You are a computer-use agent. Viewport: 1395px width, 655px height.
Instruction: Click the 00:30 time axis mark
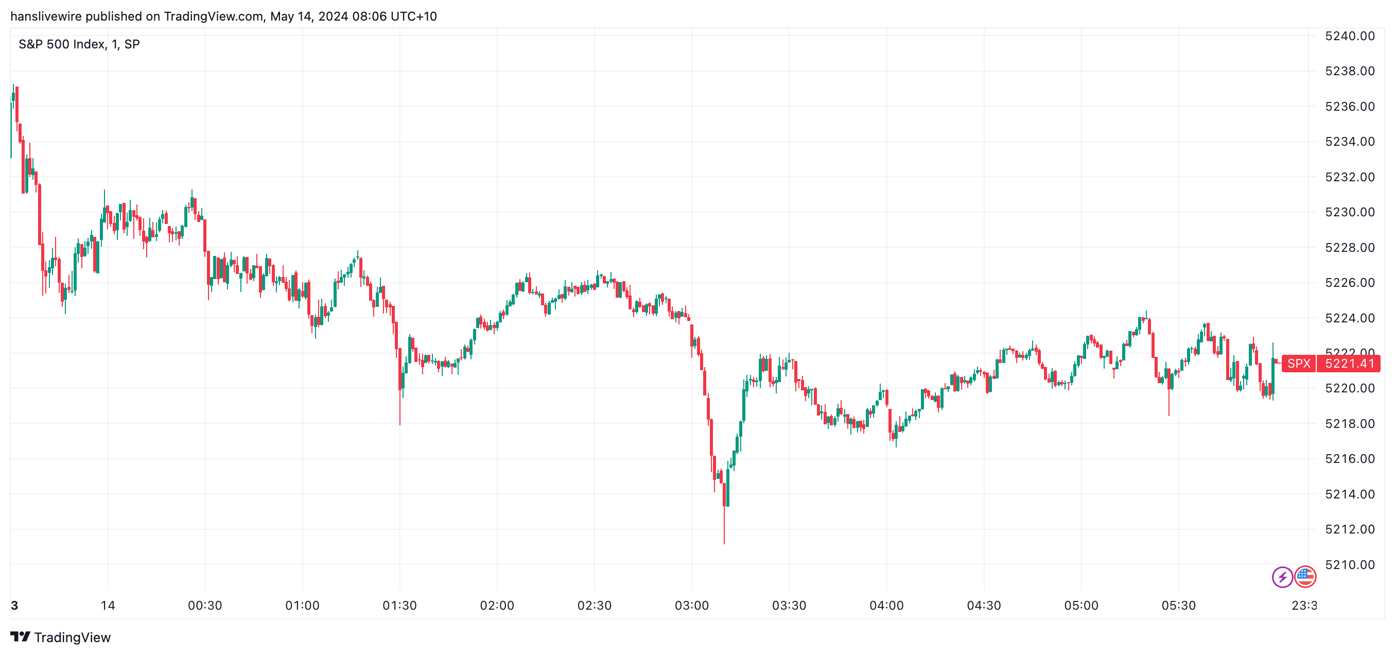point(205,605)
